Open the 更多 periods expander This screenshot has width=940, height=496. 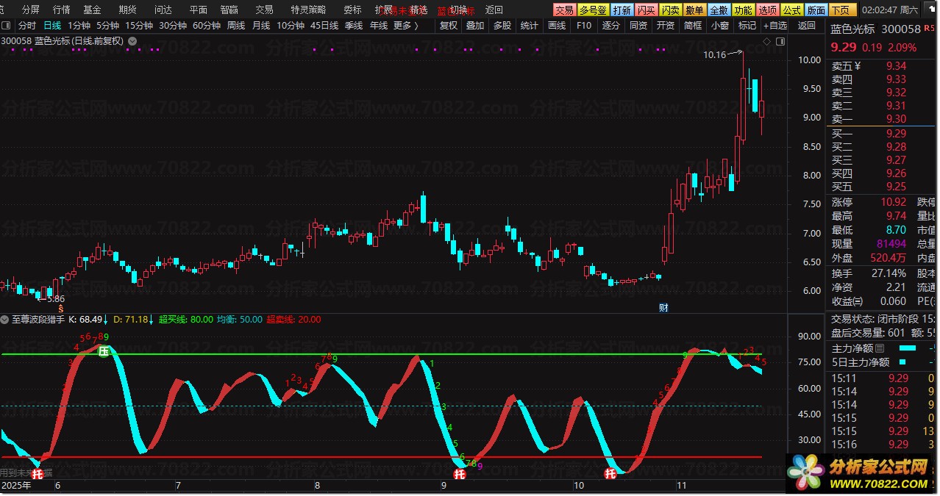click(x=405, y=26)
